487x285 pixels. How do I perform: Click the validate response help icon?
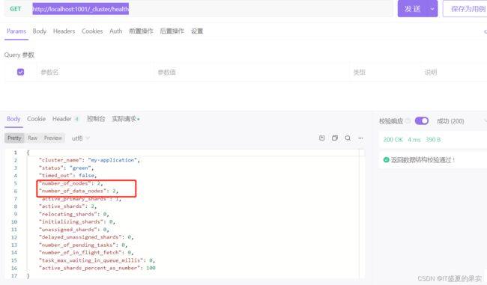click(x=408, y=121)
